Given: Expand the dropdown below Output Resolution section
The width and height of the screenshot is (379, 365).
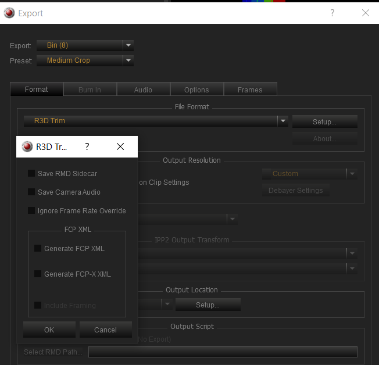Looking at the screenshot, I should (x=233, y=219).
